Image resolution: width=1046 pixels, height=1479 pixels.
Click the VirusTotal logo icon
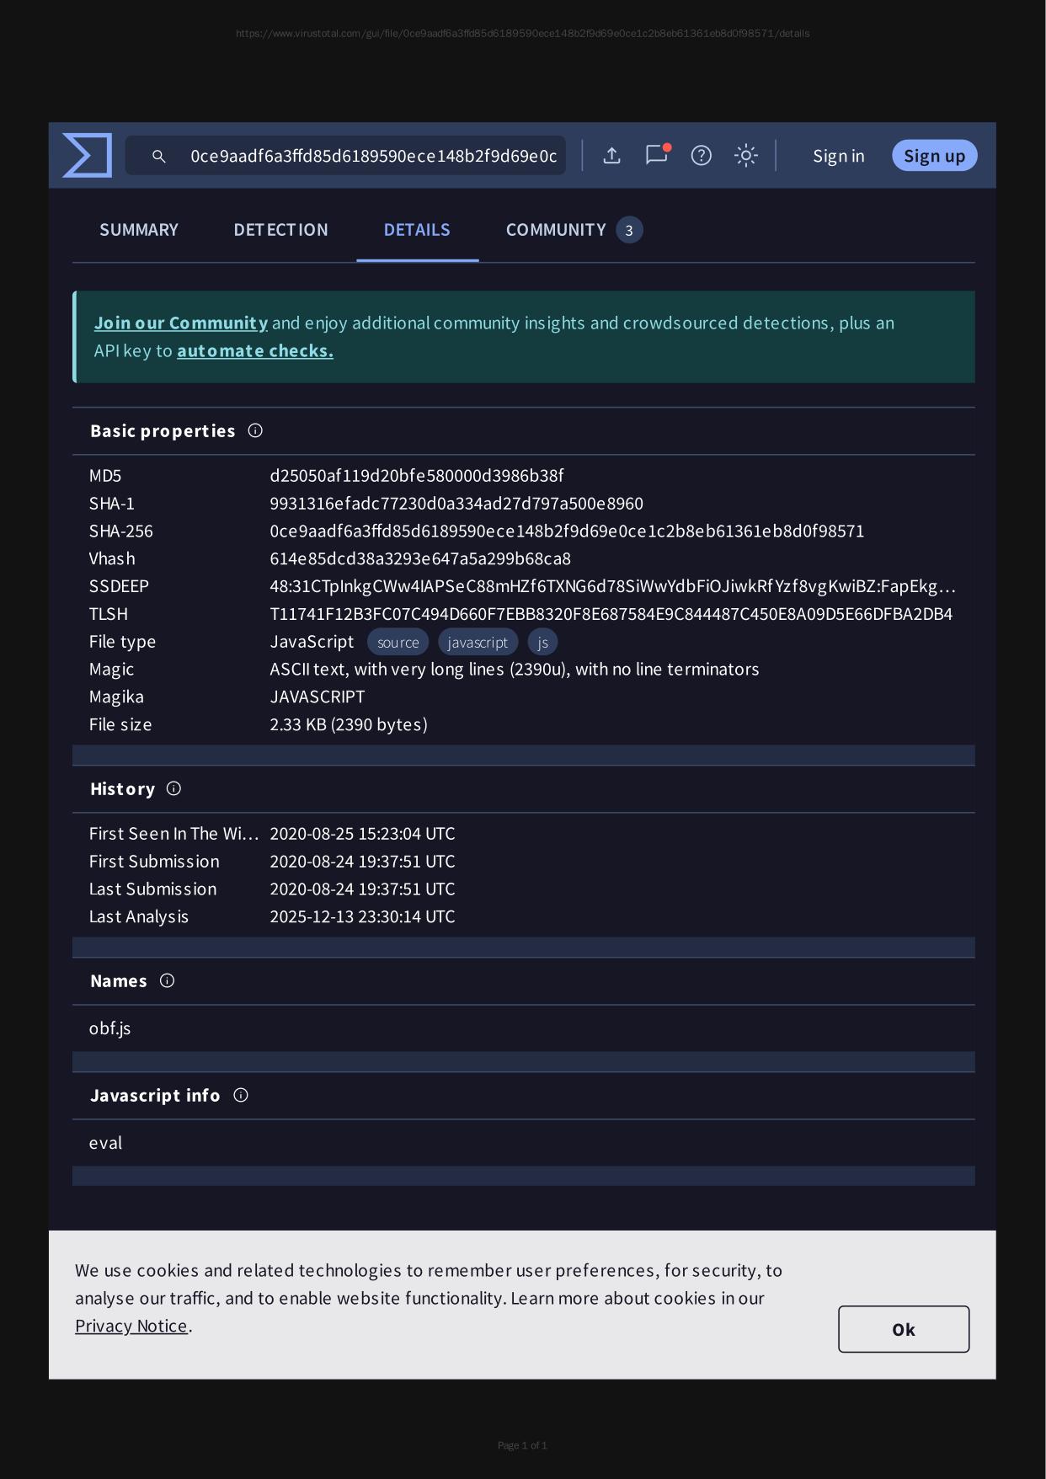coord(88,156)
